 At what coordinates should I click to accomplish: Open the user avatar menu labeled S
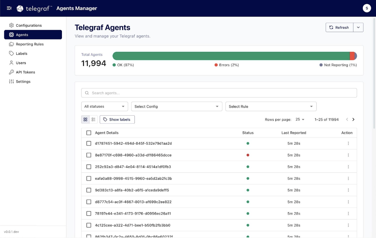tap(367, 8)
